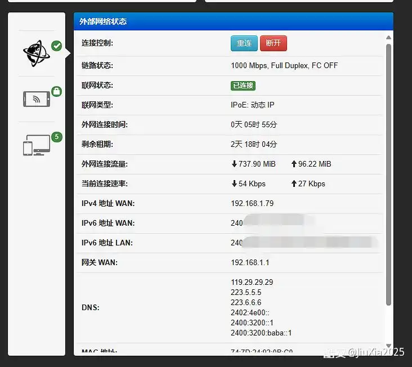Viewport: 412px width, 367px height.
Task: Click the upload arrow next to 27 Kbps
Action: [294, 183]
